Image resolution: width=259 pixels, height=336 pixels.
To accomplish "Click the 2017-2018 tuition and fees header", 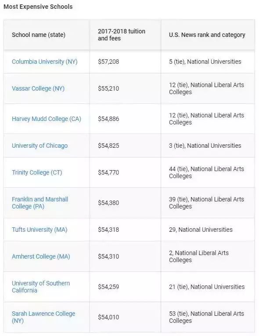I will tap(122, 35).
